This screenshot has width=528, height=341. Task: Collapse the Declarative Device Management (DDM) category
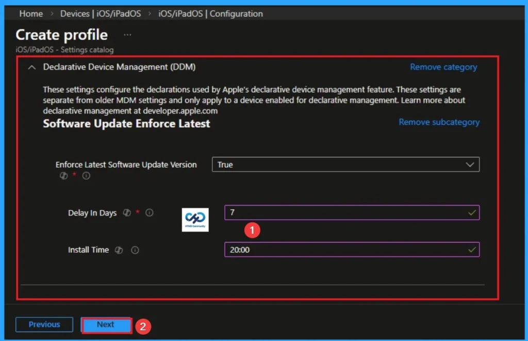(x=31, y=67)
